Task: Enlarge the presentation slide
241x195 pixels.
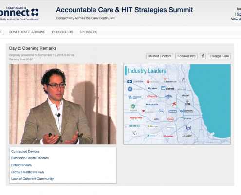Action: click(219, 56)
